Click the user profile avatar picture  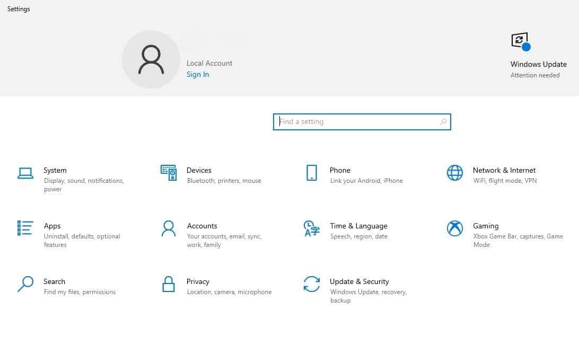click(151, 59)
